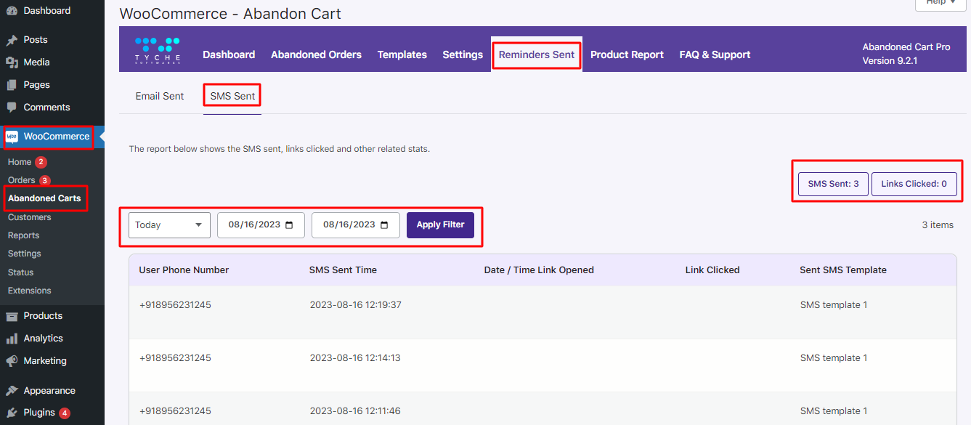The width and height of the screenshot is (971, 425).
Task: Click the Date / Time Link Opened header
Action: (x=539, y=270)
